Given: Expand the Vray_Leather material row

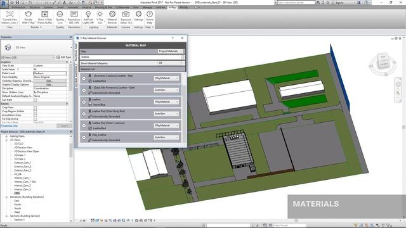Looking at the screenshot, I should (x=84, y=137).
